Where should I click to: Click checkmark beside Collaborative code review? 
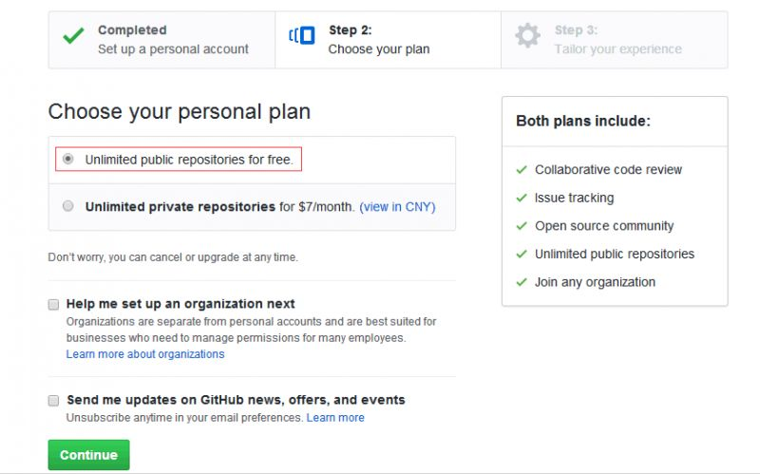point(522,170)
